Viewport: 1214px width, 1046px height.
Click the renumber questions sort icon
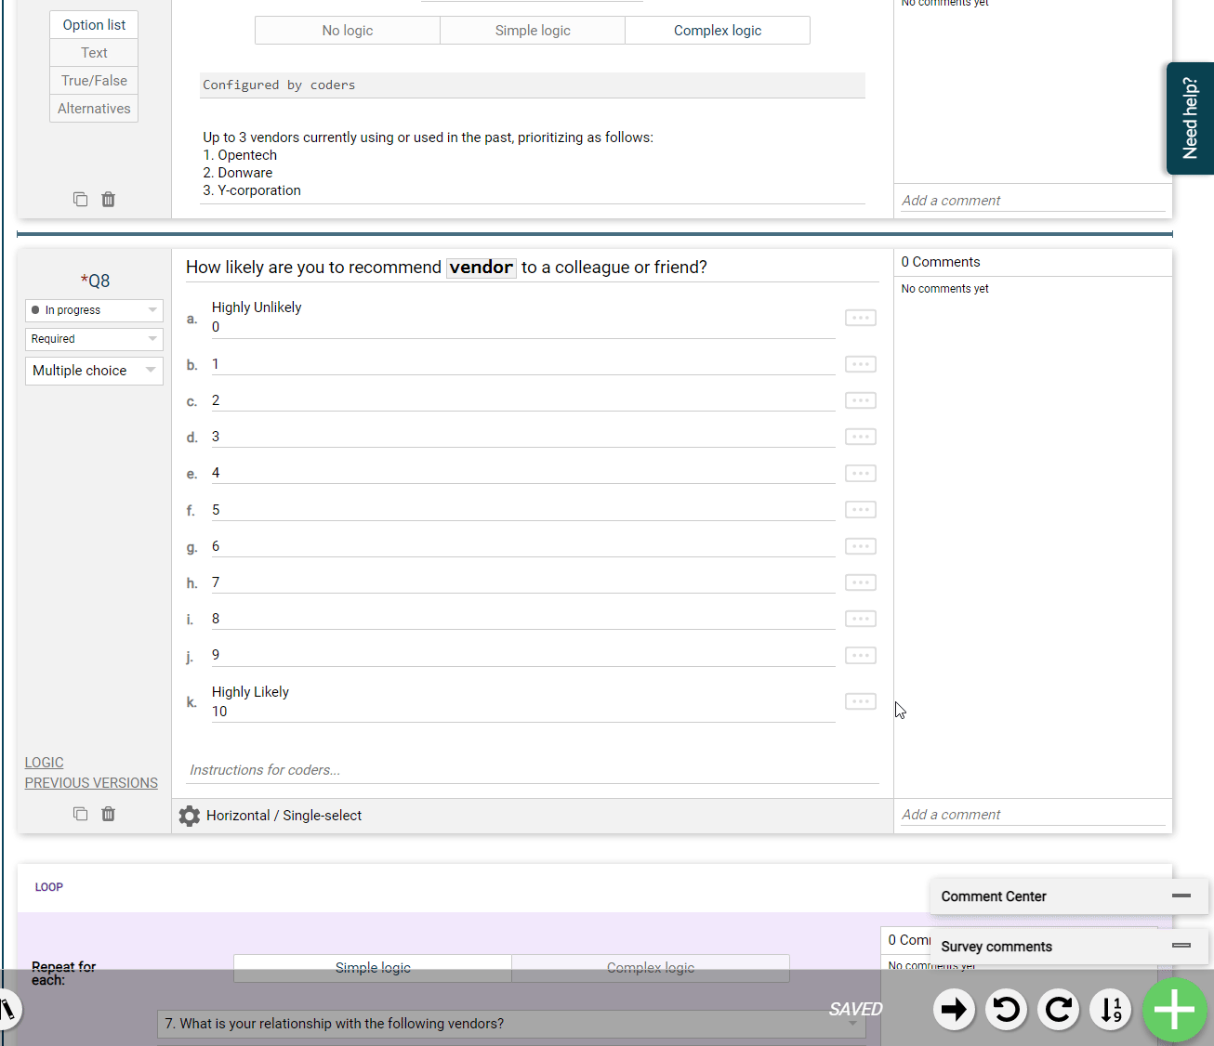click(x=1110, y=1010)
